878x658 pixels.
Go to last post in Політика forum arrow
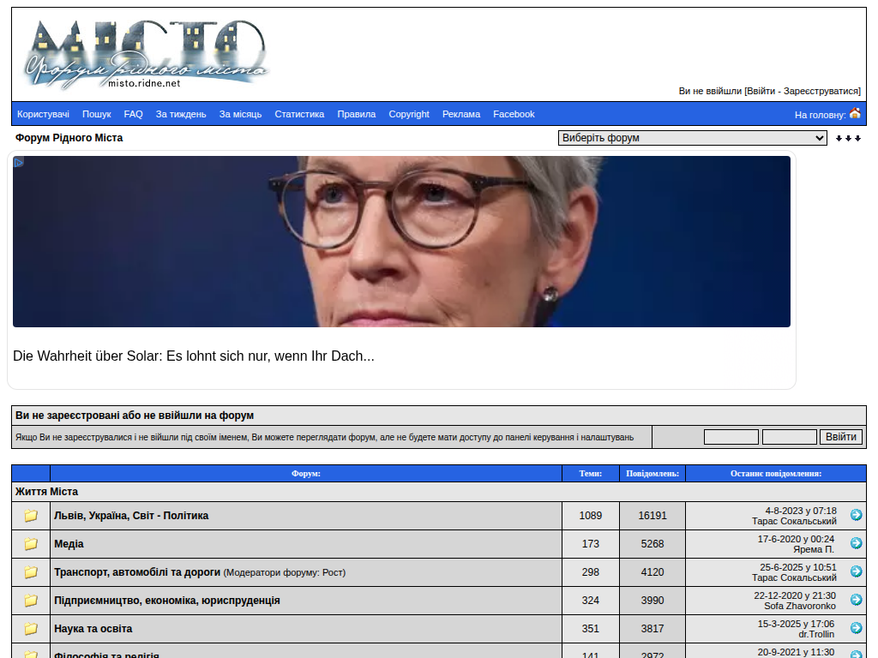(x=856, y=515)
